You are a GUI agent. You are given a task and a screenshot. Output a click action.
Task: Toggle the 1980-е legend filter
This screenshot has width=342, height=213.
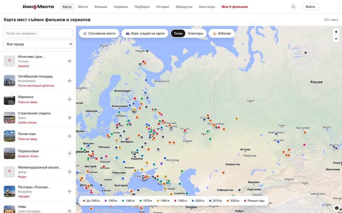click(x=163, y=201)
